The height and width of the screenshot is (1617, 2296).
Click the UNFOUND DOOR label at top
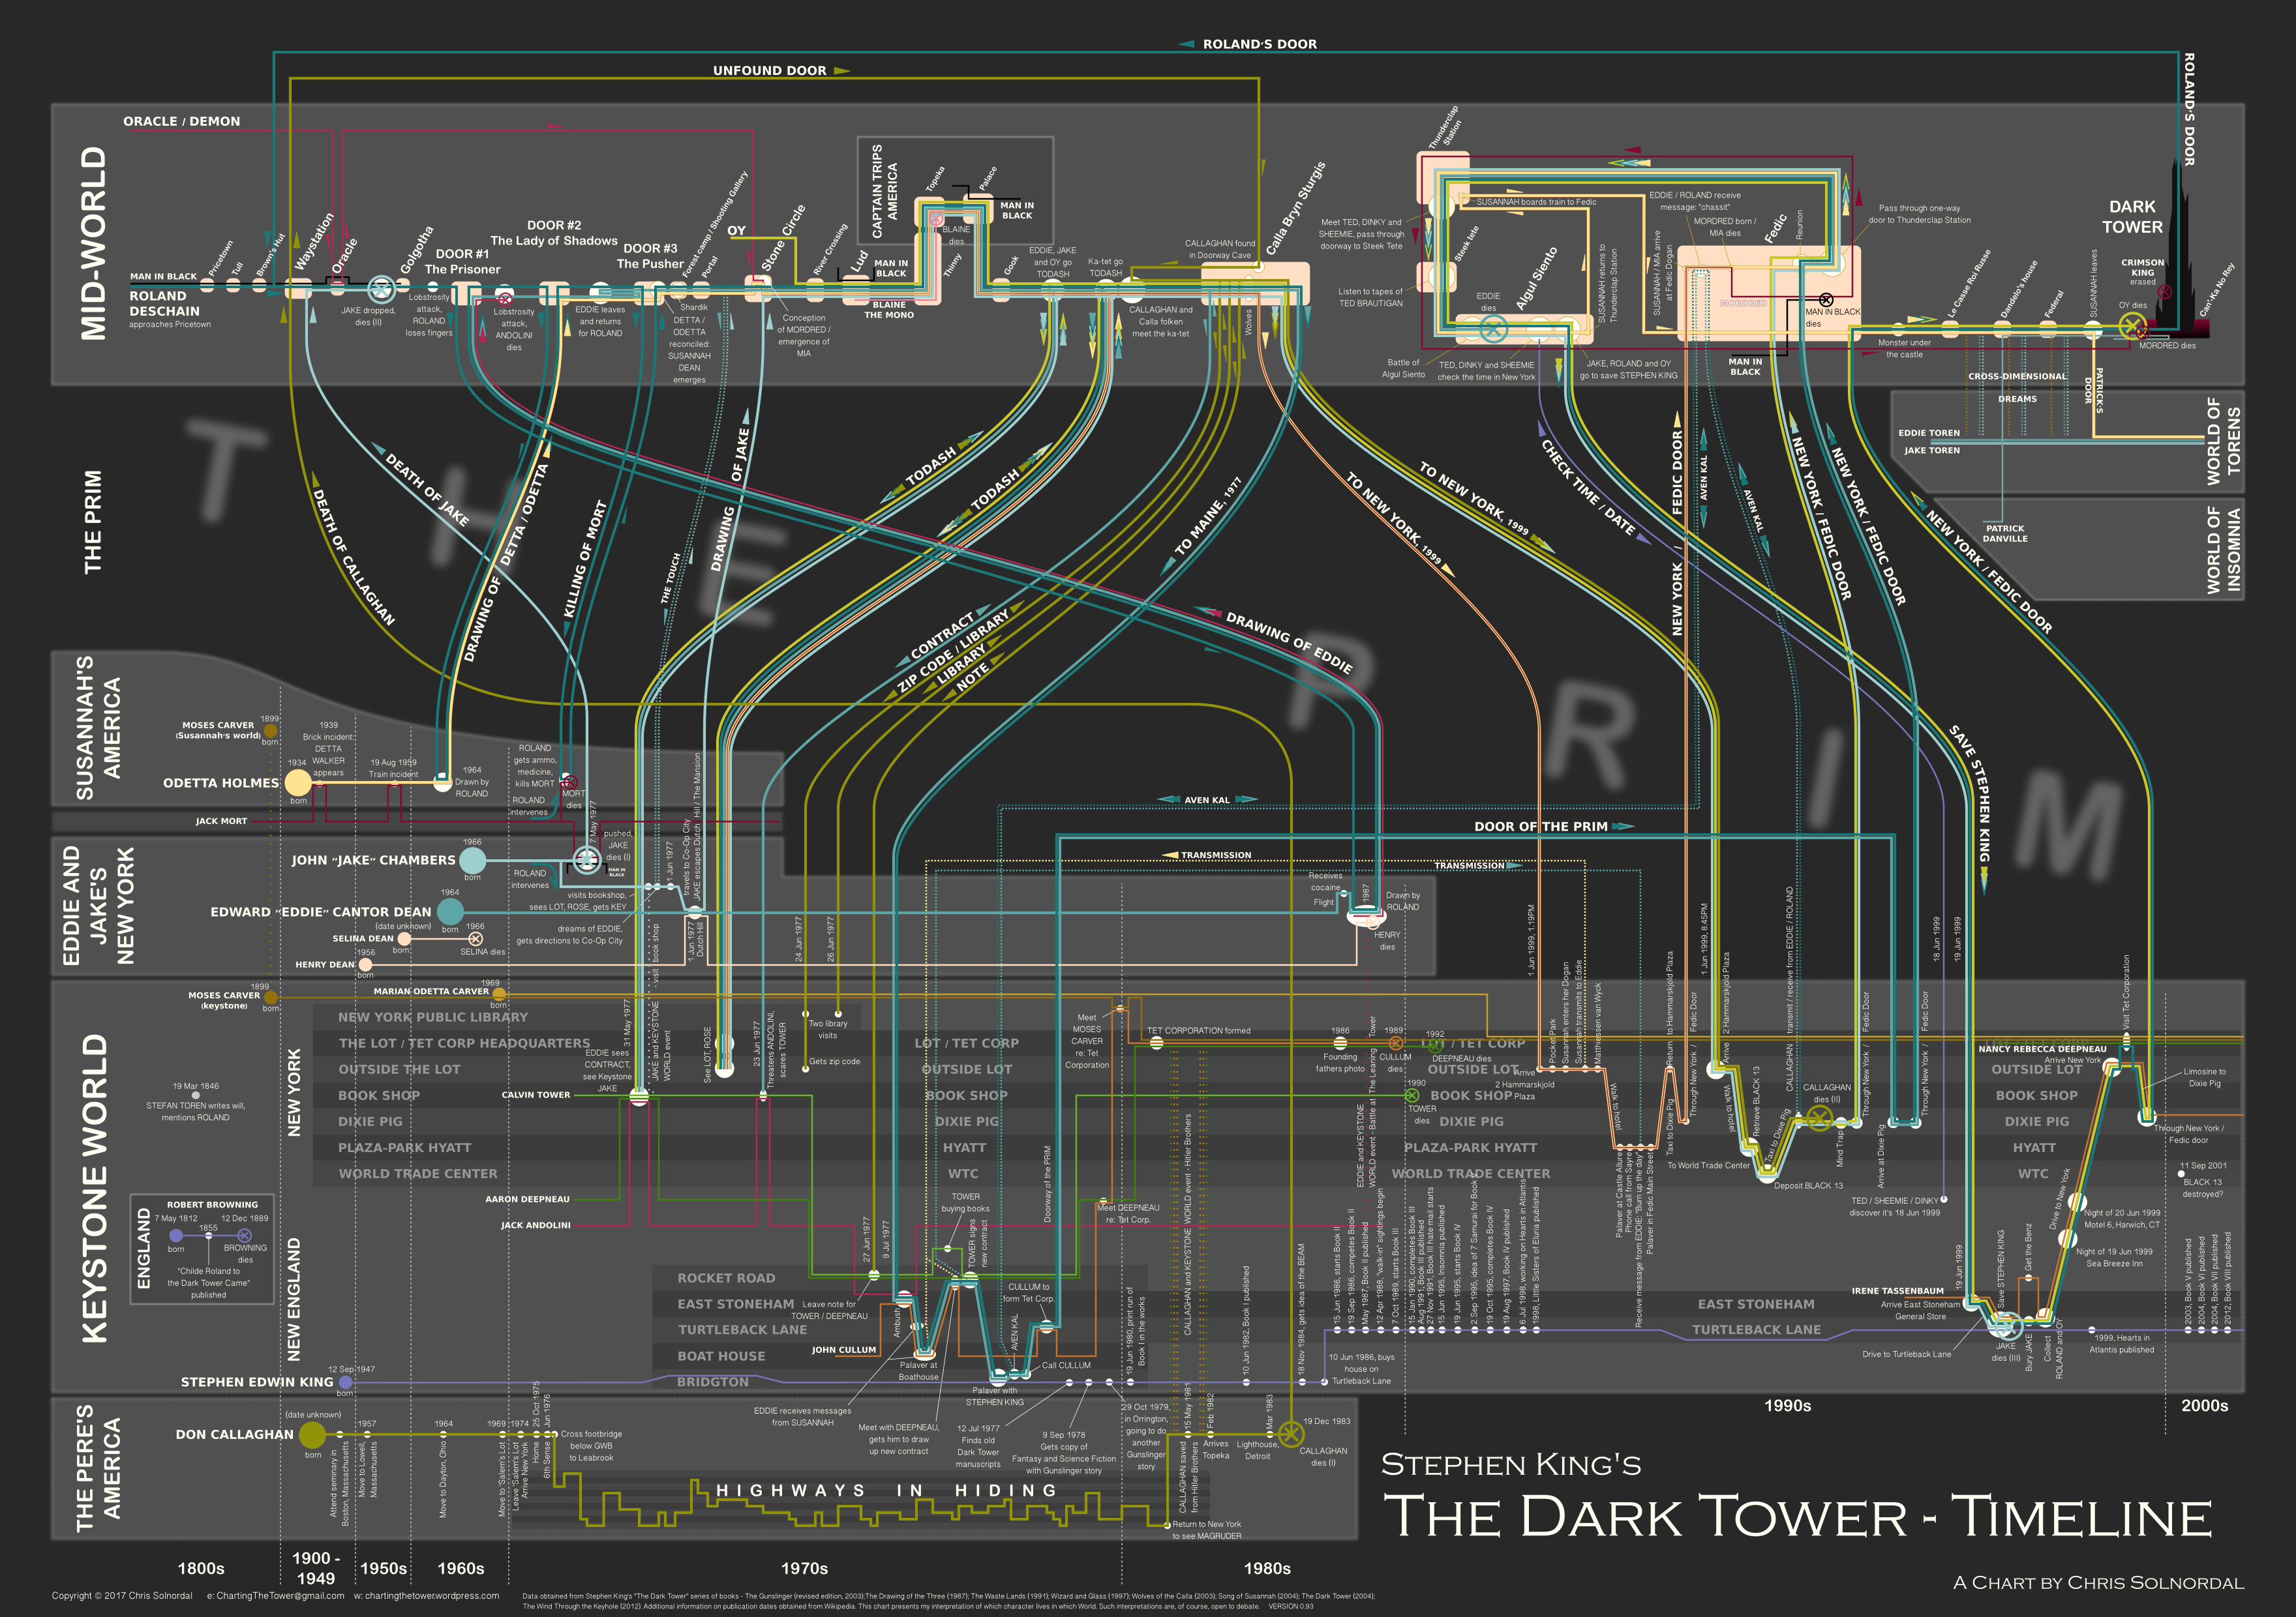point(769,71)
